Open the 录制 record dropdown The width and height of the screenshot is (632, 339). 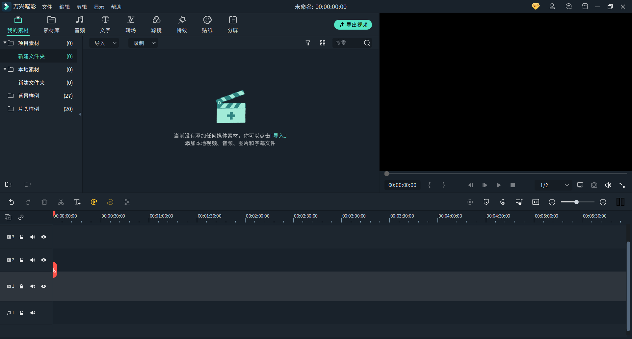pyautogui.click(x=144, y=43)
